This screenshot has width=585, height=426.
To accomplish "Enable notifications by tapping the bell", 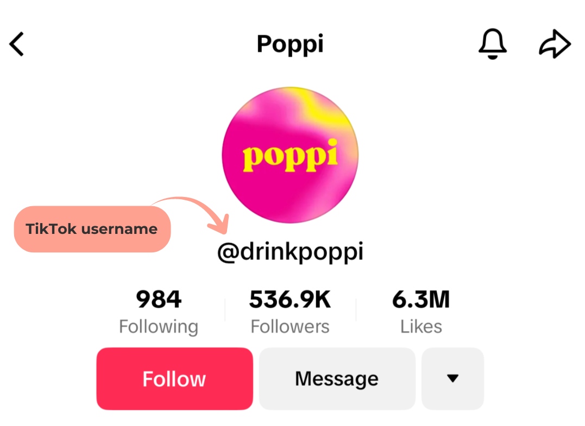I will [x=492, y=44].
